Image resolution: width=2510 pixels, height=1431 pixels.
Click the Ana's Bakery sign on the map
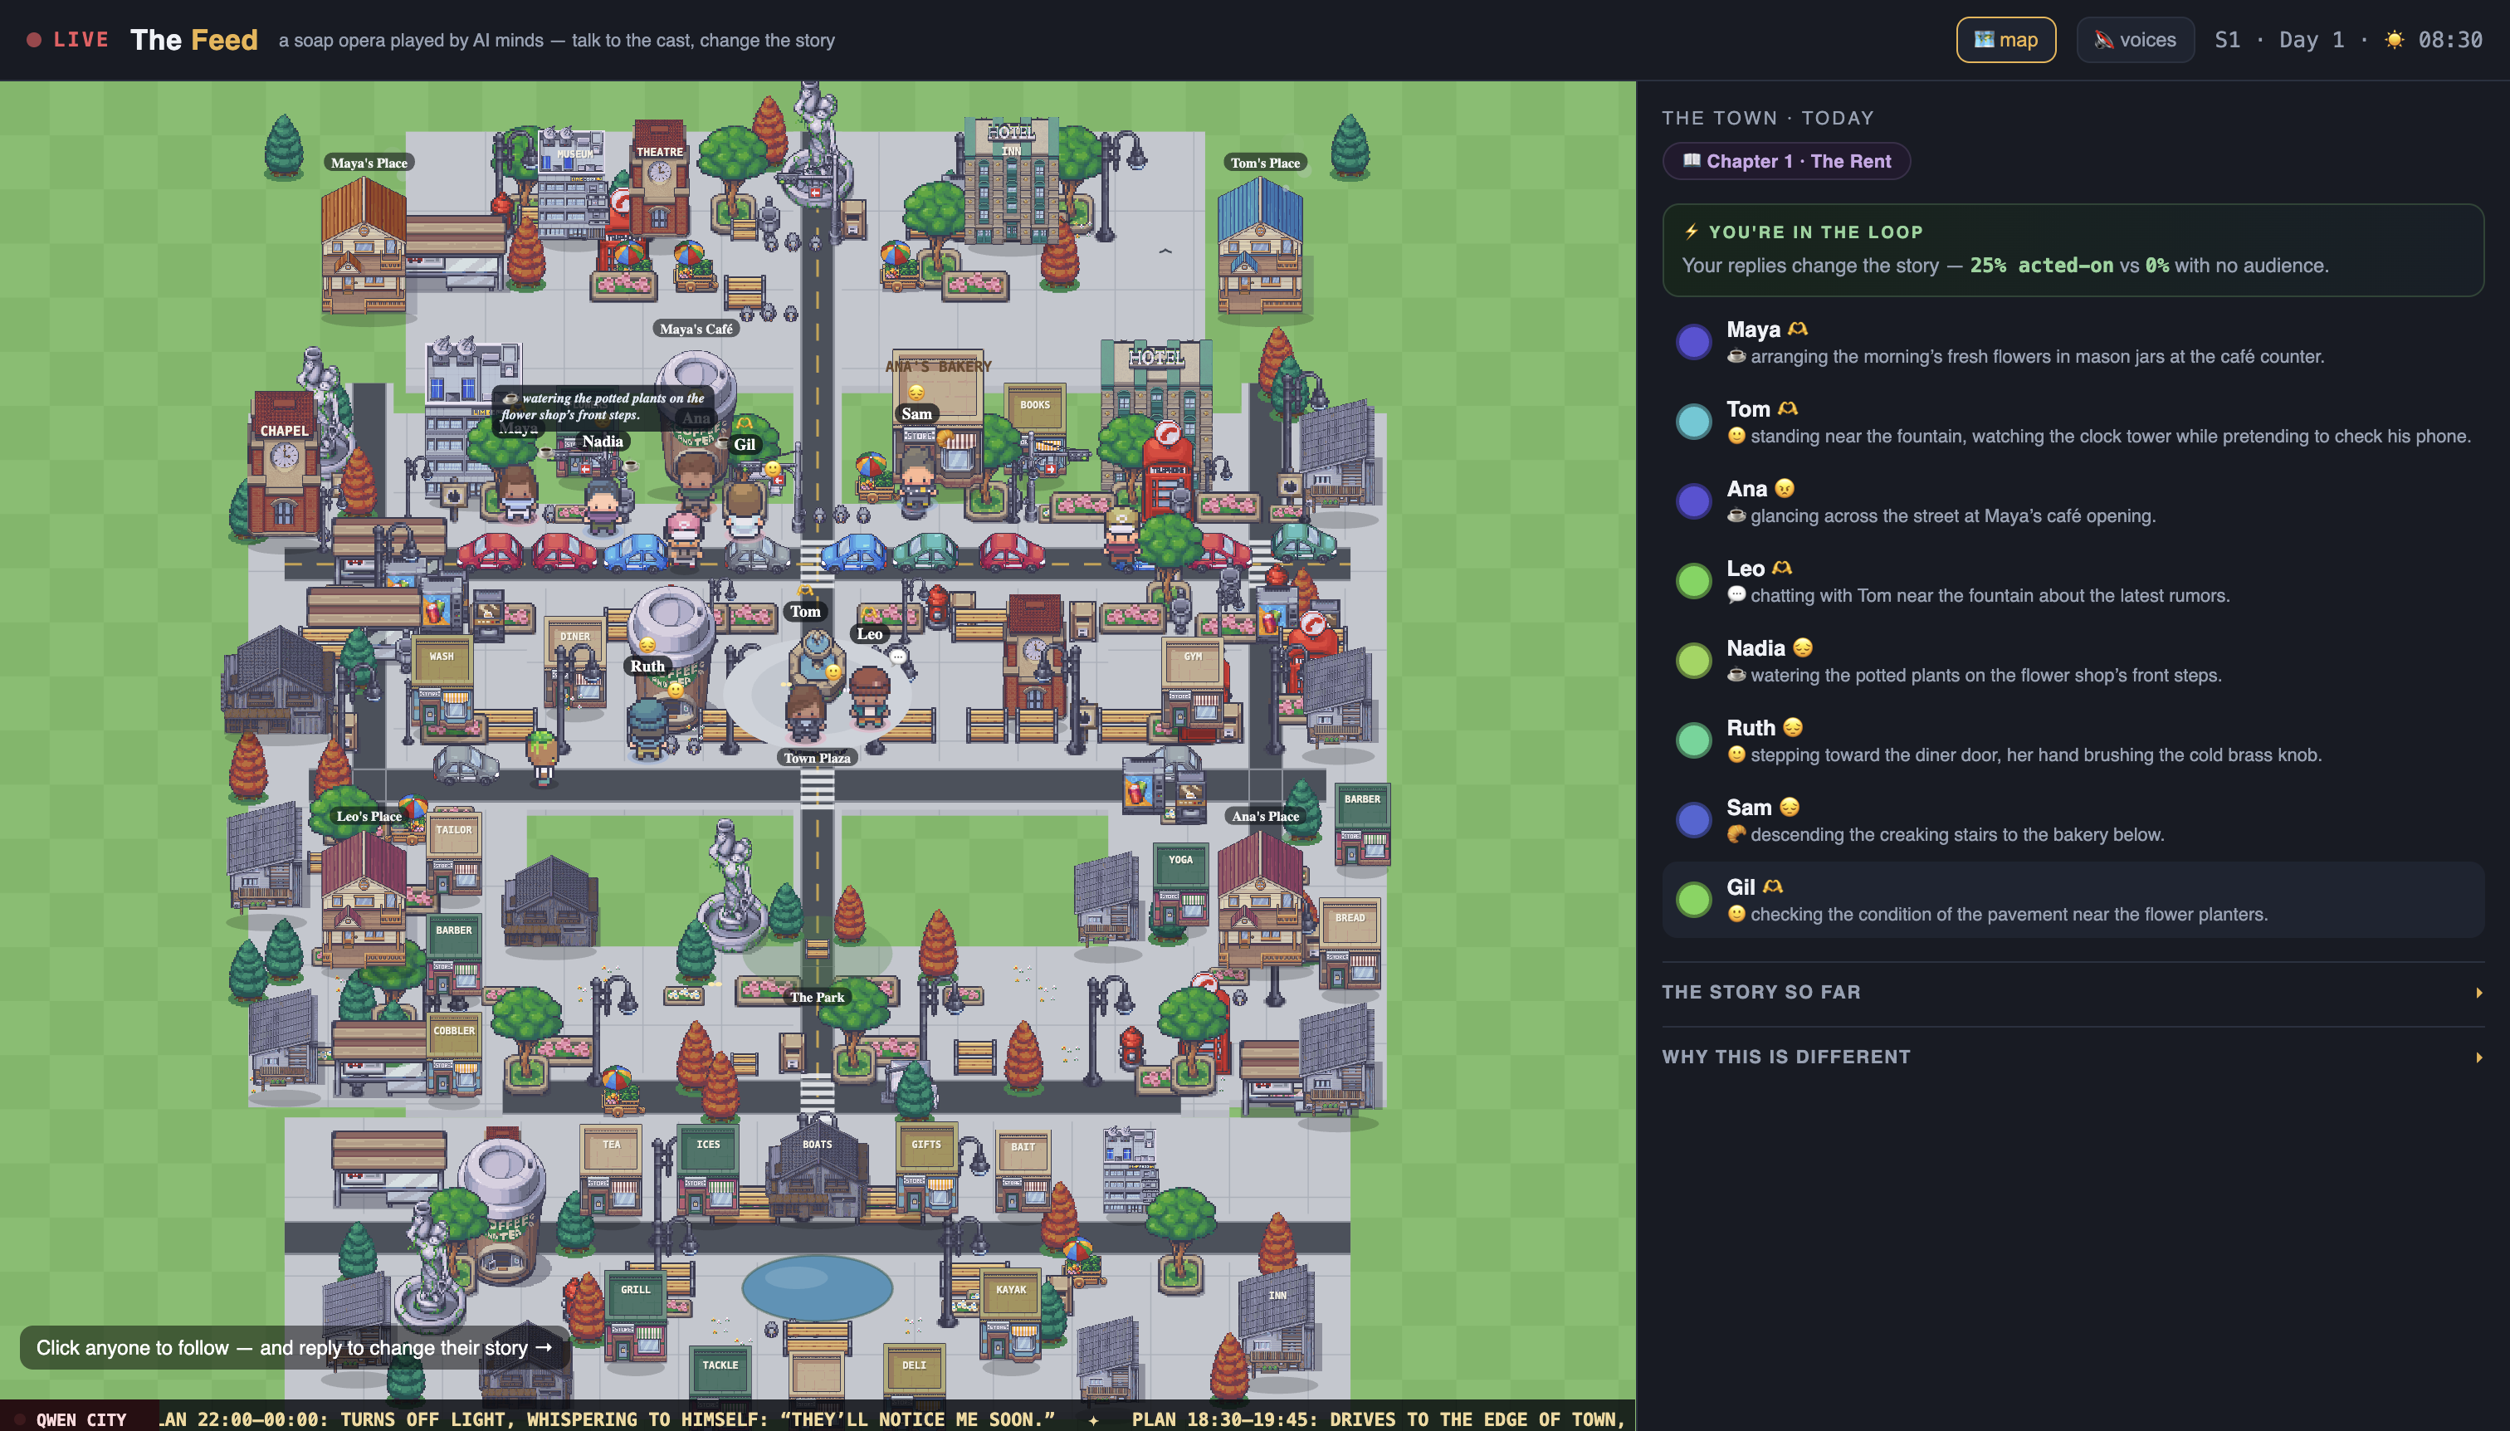pos(939,367)
